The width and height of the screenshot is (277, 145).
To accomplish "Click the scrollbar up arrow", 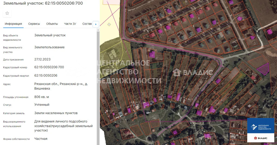I will (98, 30).
